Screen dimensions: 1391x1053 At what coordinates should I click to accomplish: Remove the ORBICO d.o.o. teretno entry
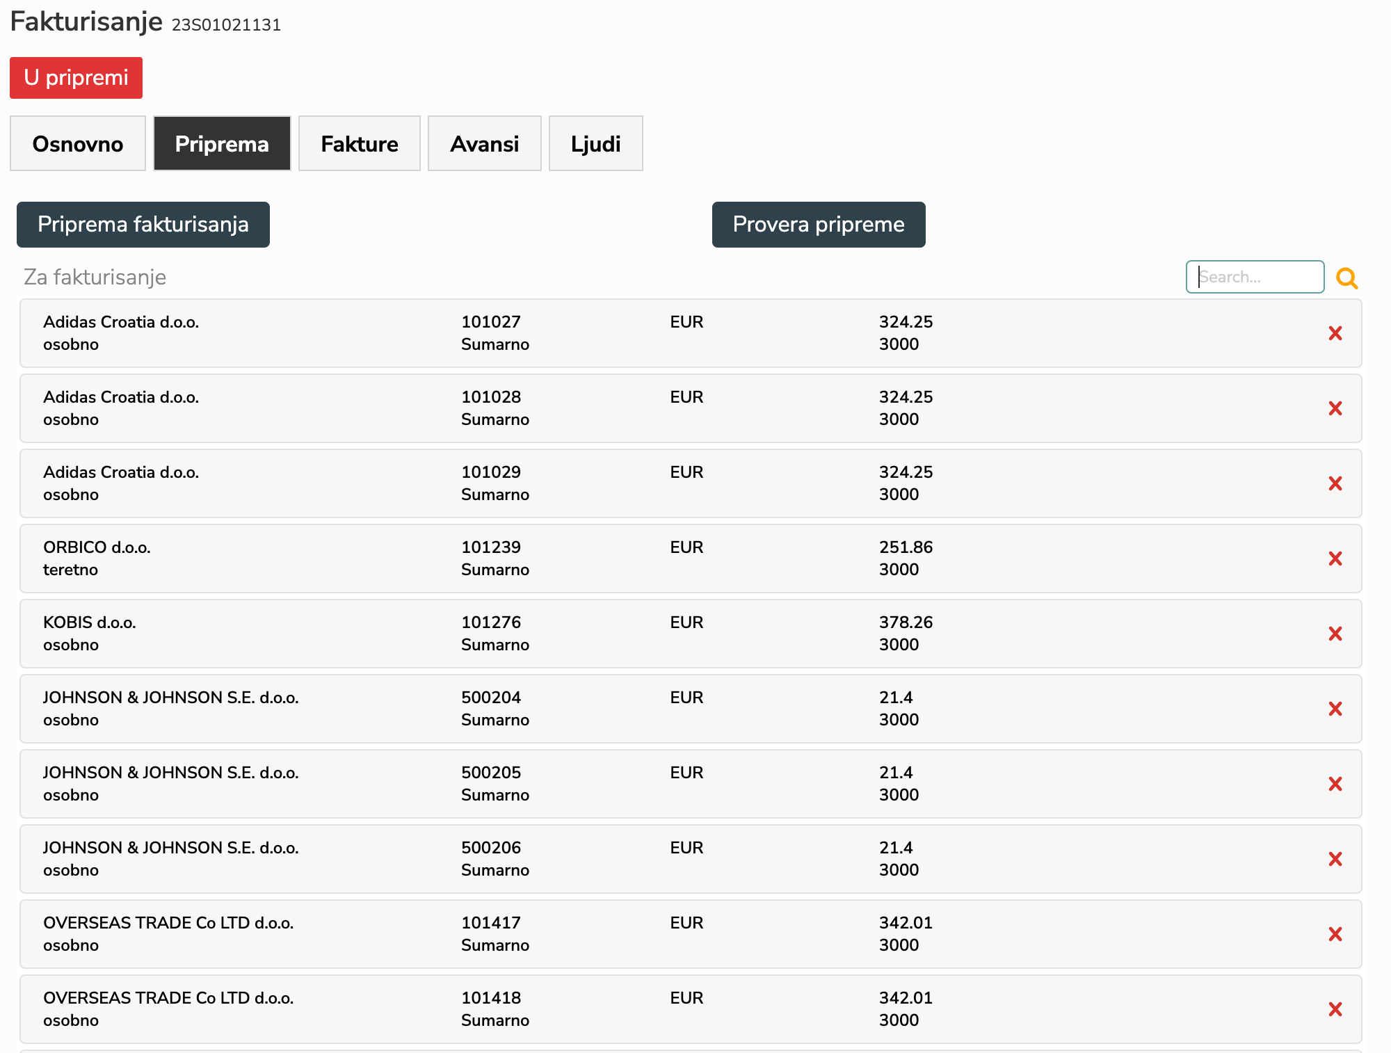click(x=1335, y=558)
